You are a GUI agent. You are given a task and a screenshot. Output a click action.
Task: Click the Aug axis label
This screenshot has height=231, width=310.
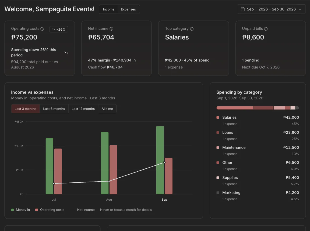click(109, 200)
